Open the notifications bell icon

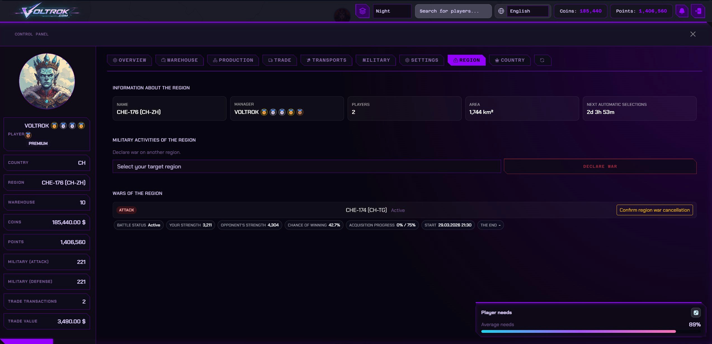(682, 11)
